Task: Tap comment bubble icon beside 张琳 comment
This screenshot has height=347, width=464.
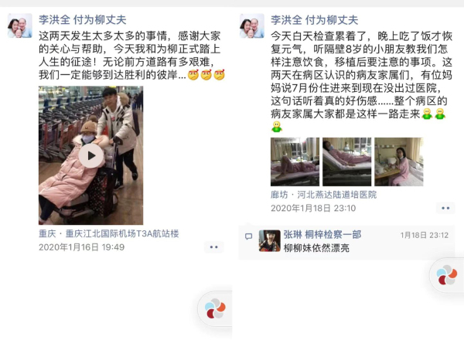Action: tap(248, 236)
